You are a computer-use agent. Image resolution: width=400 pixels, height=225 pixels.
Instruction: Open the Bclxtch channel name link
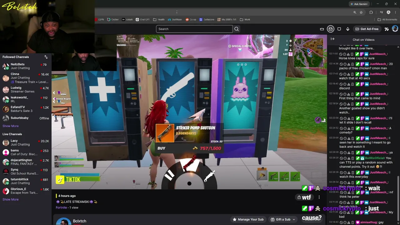coord(79,221)
